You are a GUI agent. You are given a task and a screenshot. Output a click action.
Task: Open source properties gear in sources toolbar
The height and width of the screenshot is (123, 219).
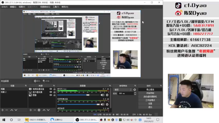pyautogui.click(x=39, y=110)
